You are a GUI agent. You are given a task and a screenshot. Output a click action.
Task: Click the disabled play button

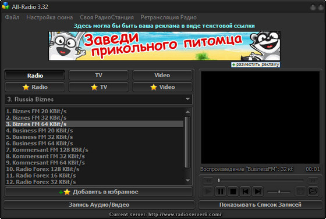(x=208, y=192)
